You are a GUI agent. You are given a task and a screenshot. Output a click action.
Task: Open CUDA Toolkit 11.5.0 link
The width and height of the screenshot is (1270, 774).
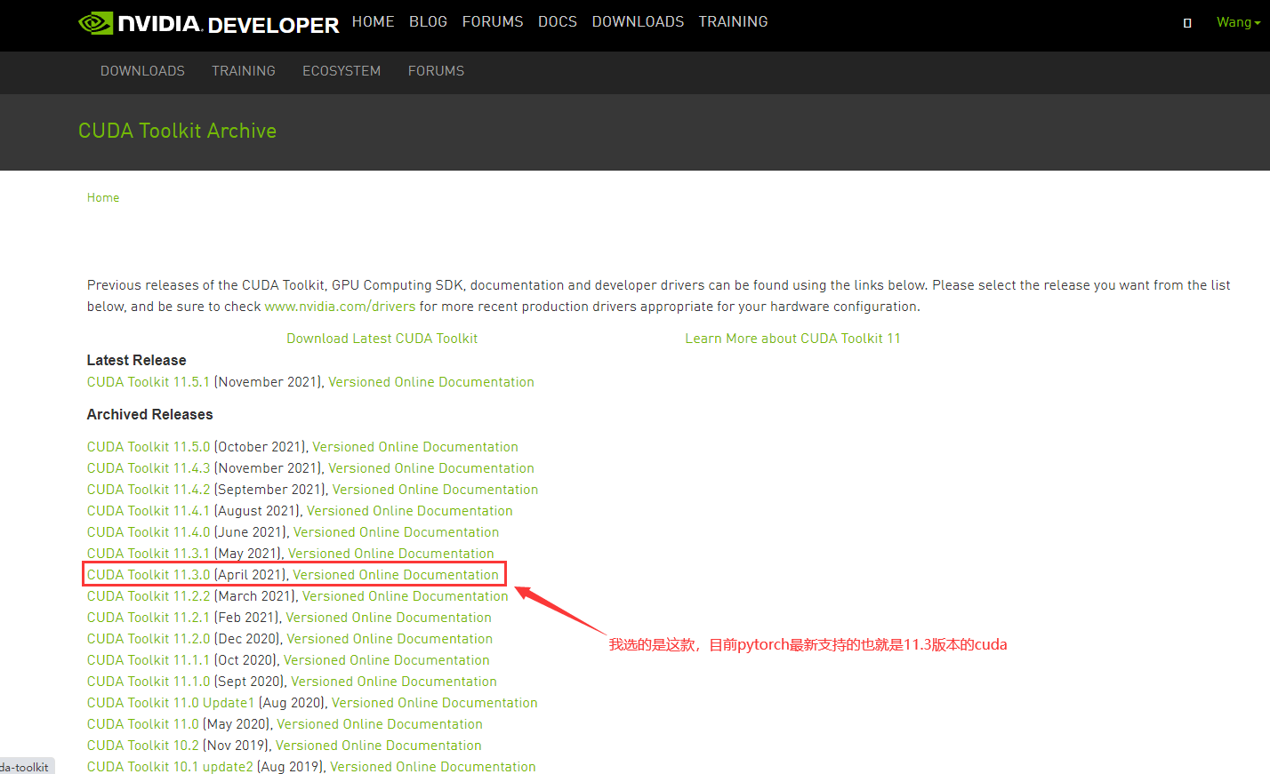(149, 447)
